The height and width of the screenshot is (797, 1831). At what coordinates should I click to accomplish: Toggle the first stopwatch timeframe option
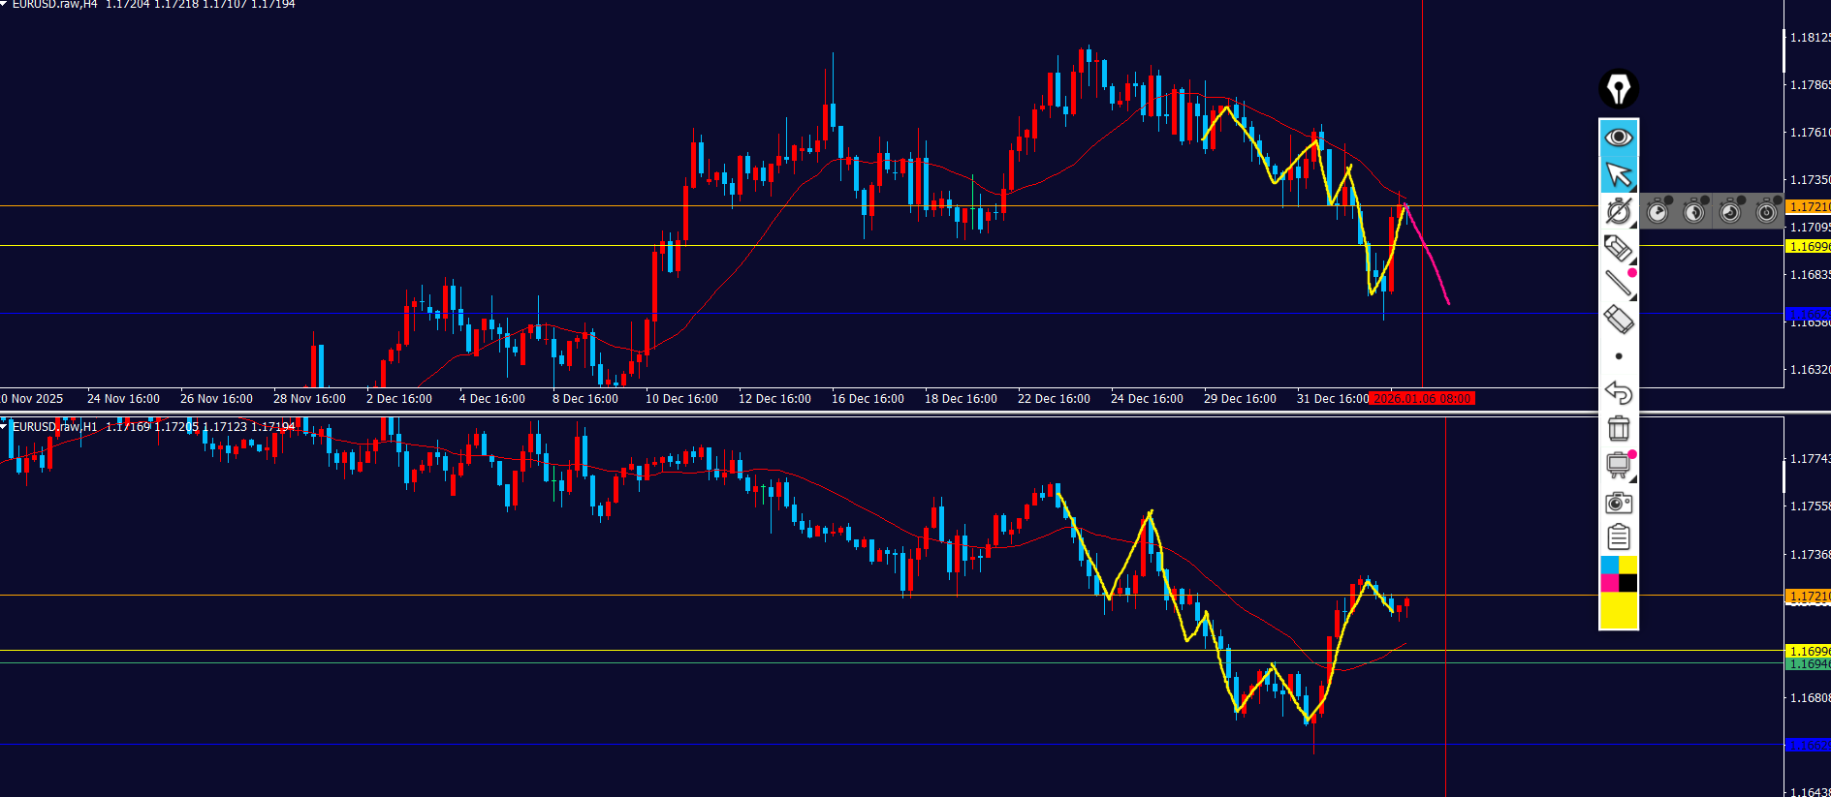coord(1658,210)
